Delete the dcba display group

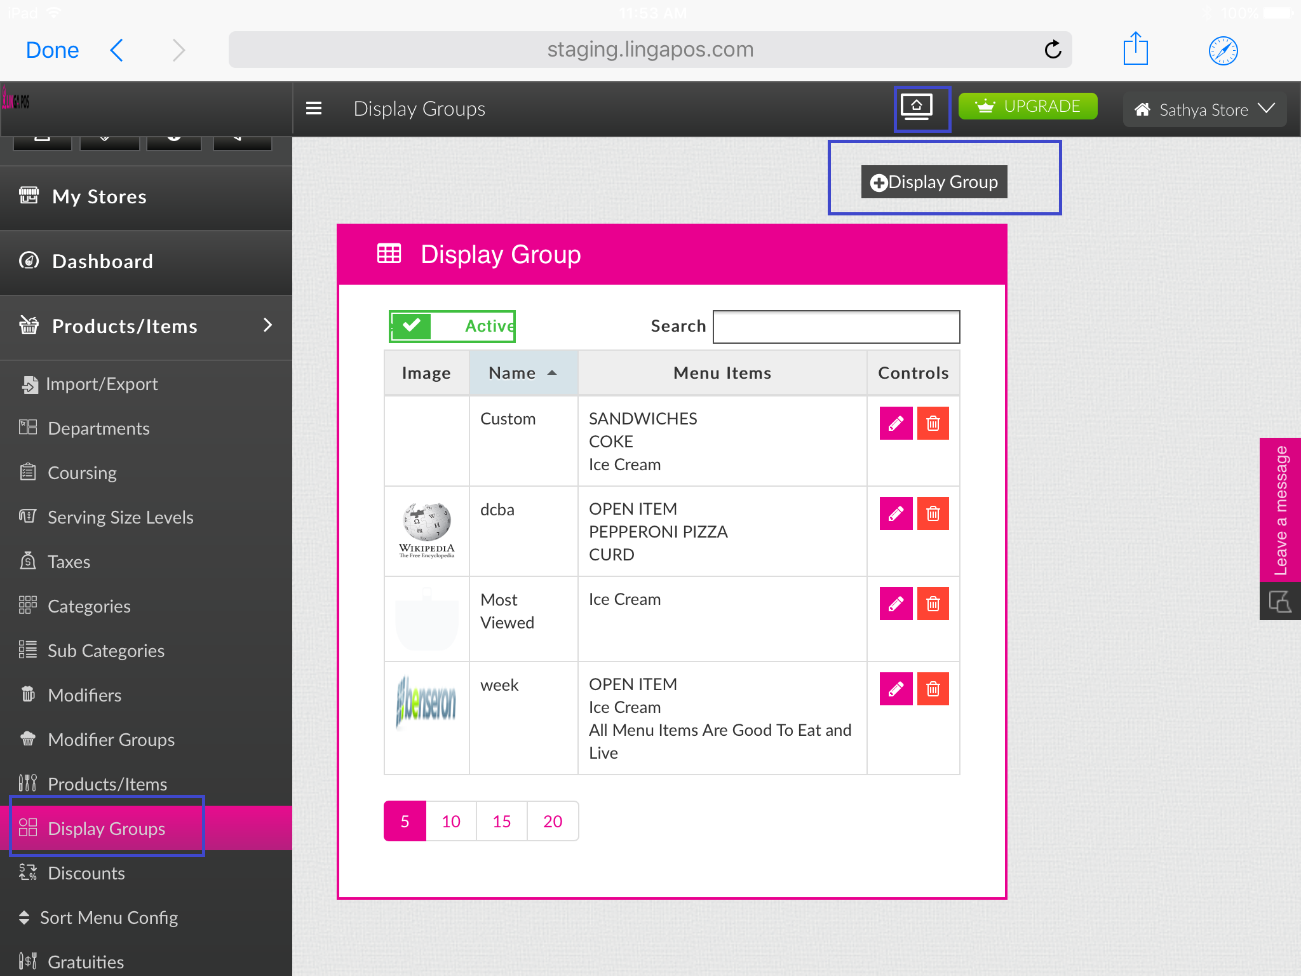[x=933, y=513]
